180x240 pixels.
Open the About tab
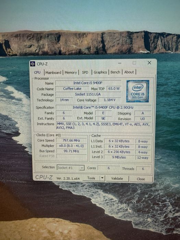click(x=129, y=72)
